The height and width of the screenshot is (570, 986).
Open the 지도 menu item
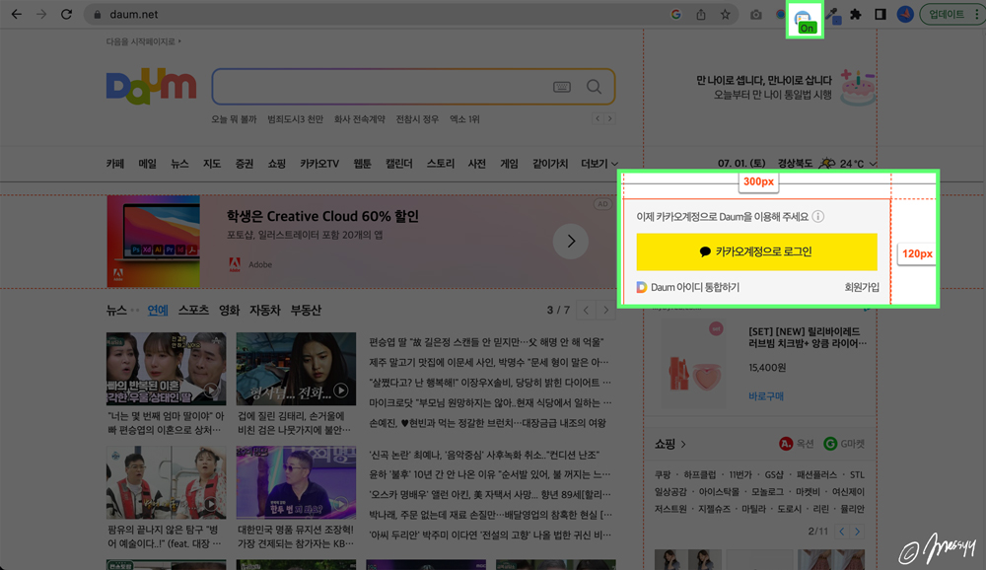[x=212, y=164]
